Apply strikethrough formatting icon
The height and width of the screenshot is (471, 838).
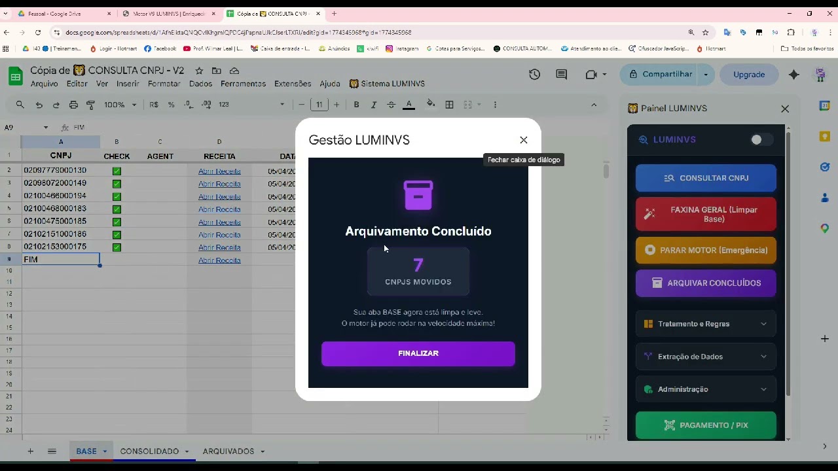point(391,105)
